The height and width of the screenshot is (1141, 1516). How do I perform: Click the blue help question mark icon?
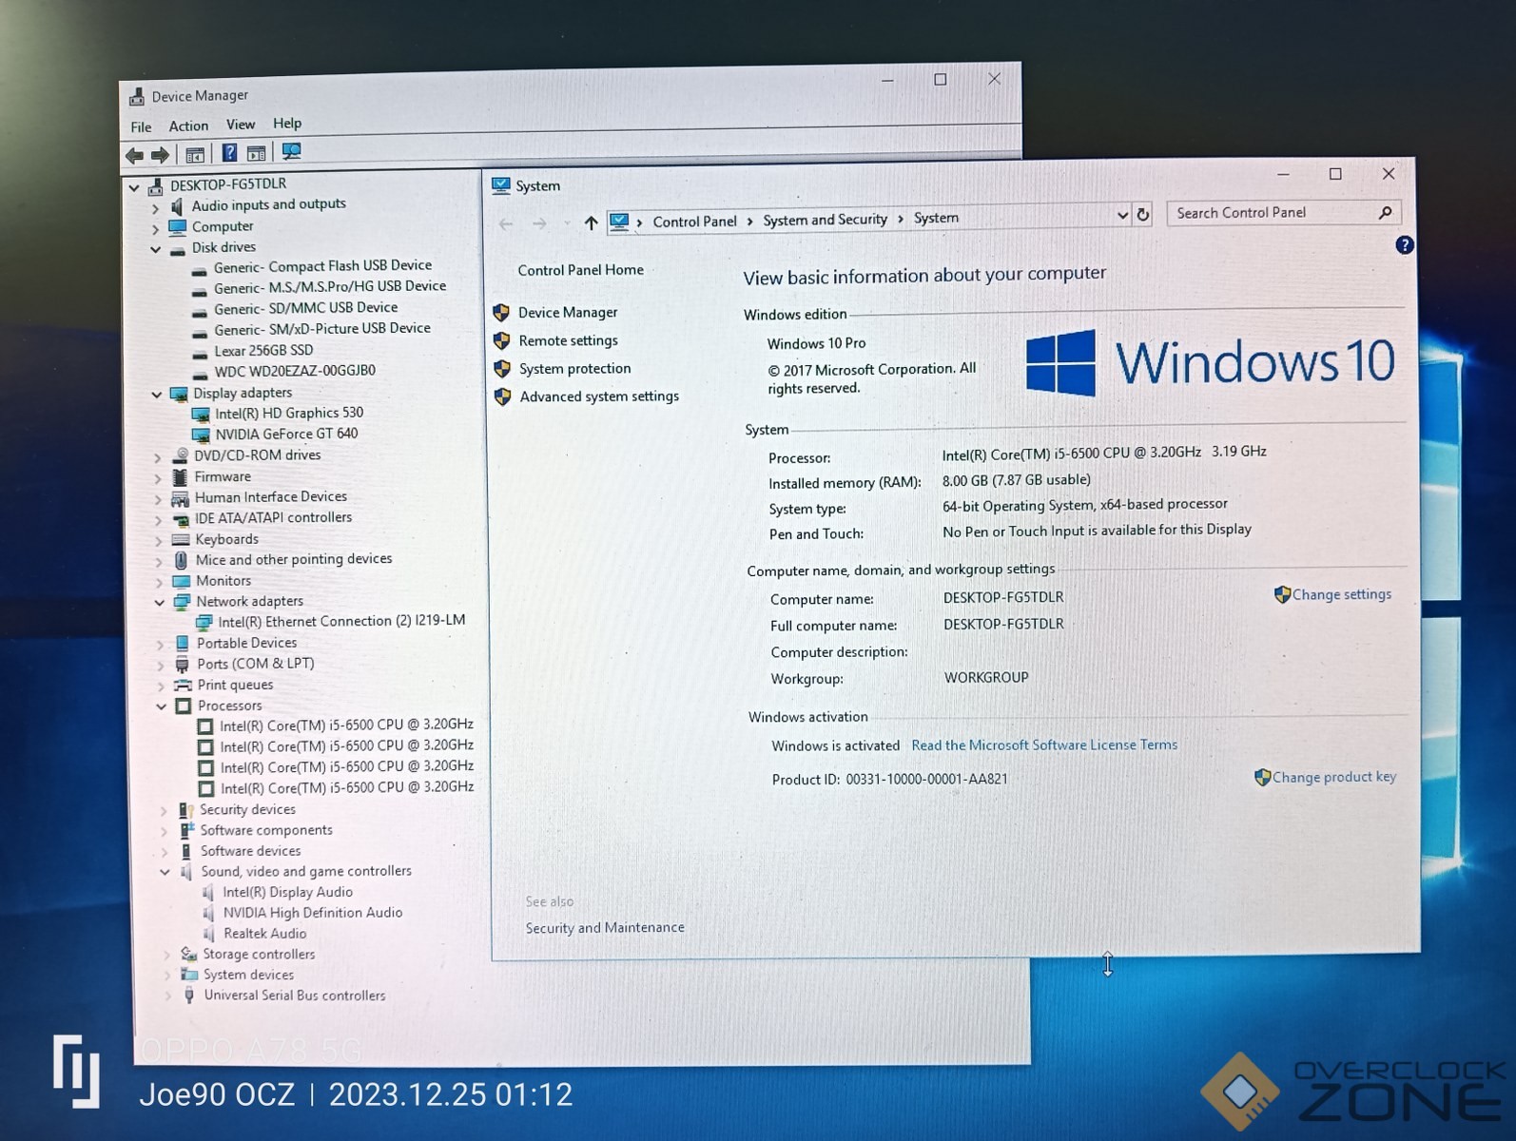tap(1404, 245)
